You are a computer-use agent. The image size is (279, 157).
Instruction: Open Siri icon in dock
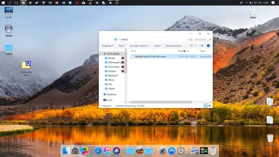pos(116,150)
